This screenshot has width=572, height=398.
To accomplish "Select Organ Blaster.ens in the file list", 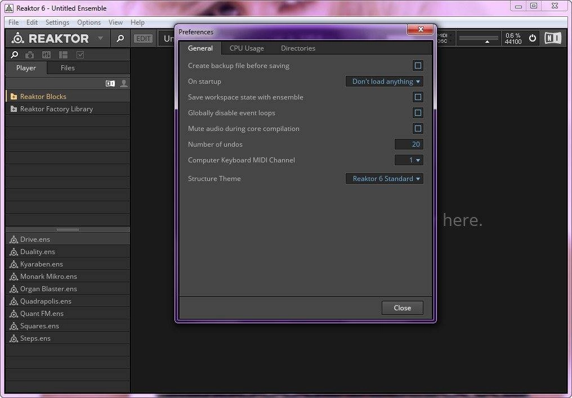I will (68, 289).
